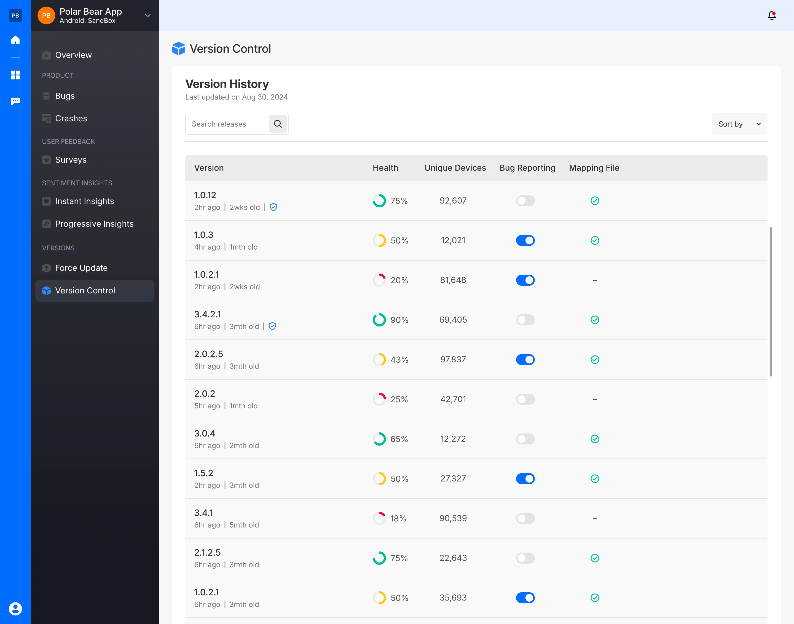Click the 90% health ring indicator
794x624 pixels.
(x=379, y=320)
